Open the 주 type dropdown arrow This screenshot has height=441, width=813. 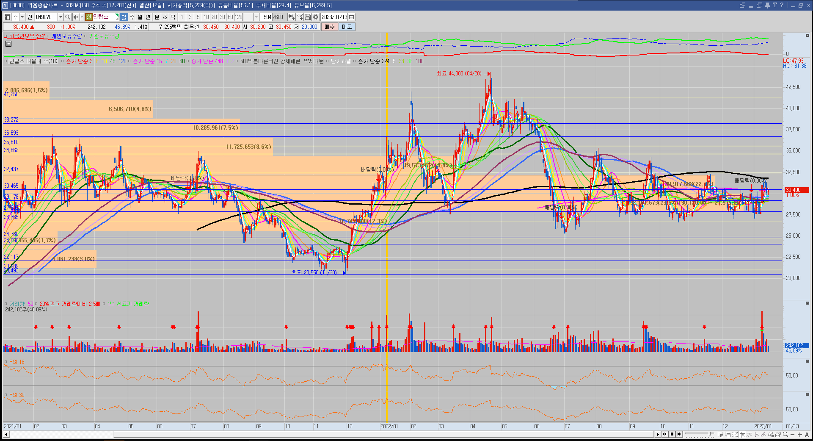click(x=22, y=17)
